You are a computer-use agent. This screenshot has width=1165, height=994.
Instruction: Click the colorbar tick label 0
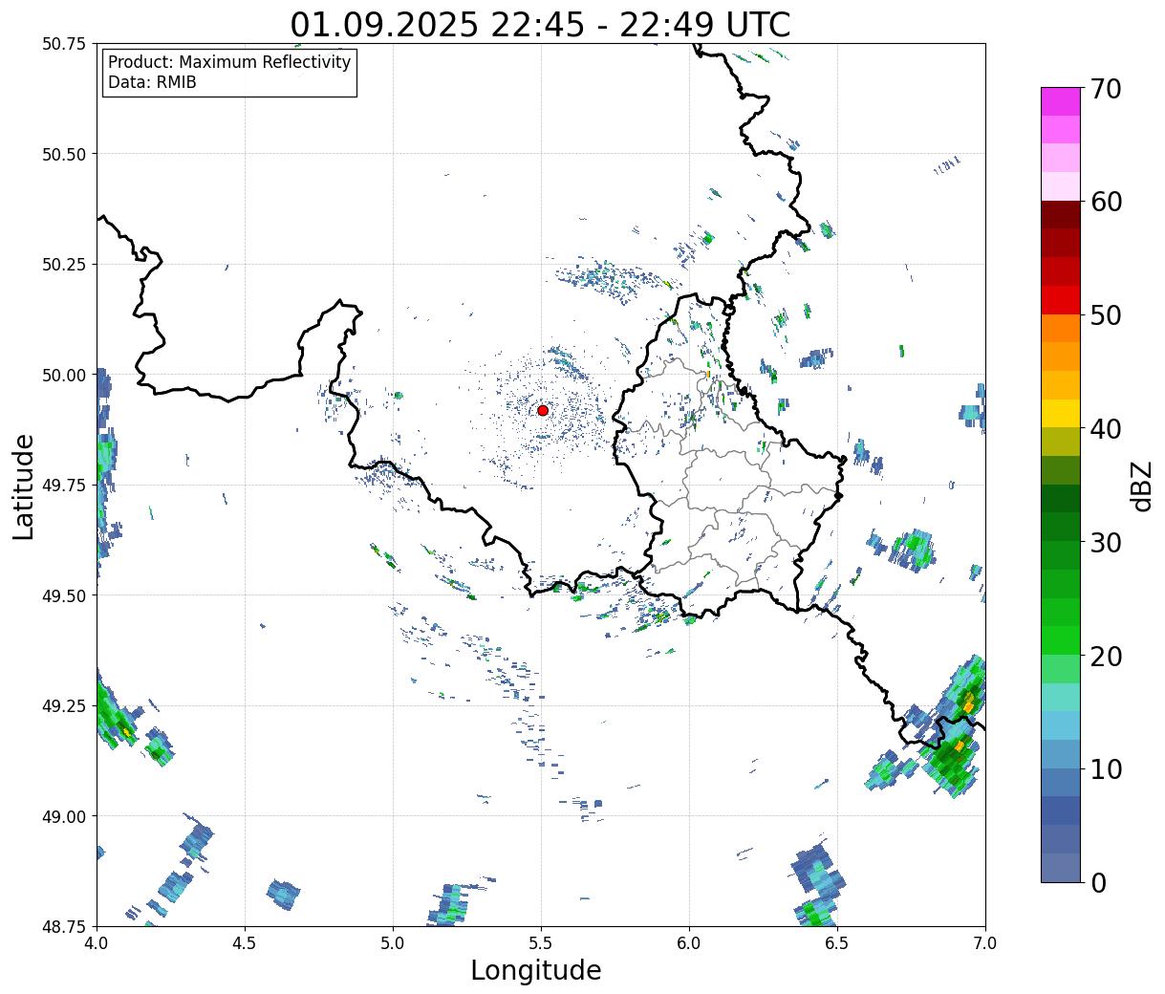(x=1098, y=882)
